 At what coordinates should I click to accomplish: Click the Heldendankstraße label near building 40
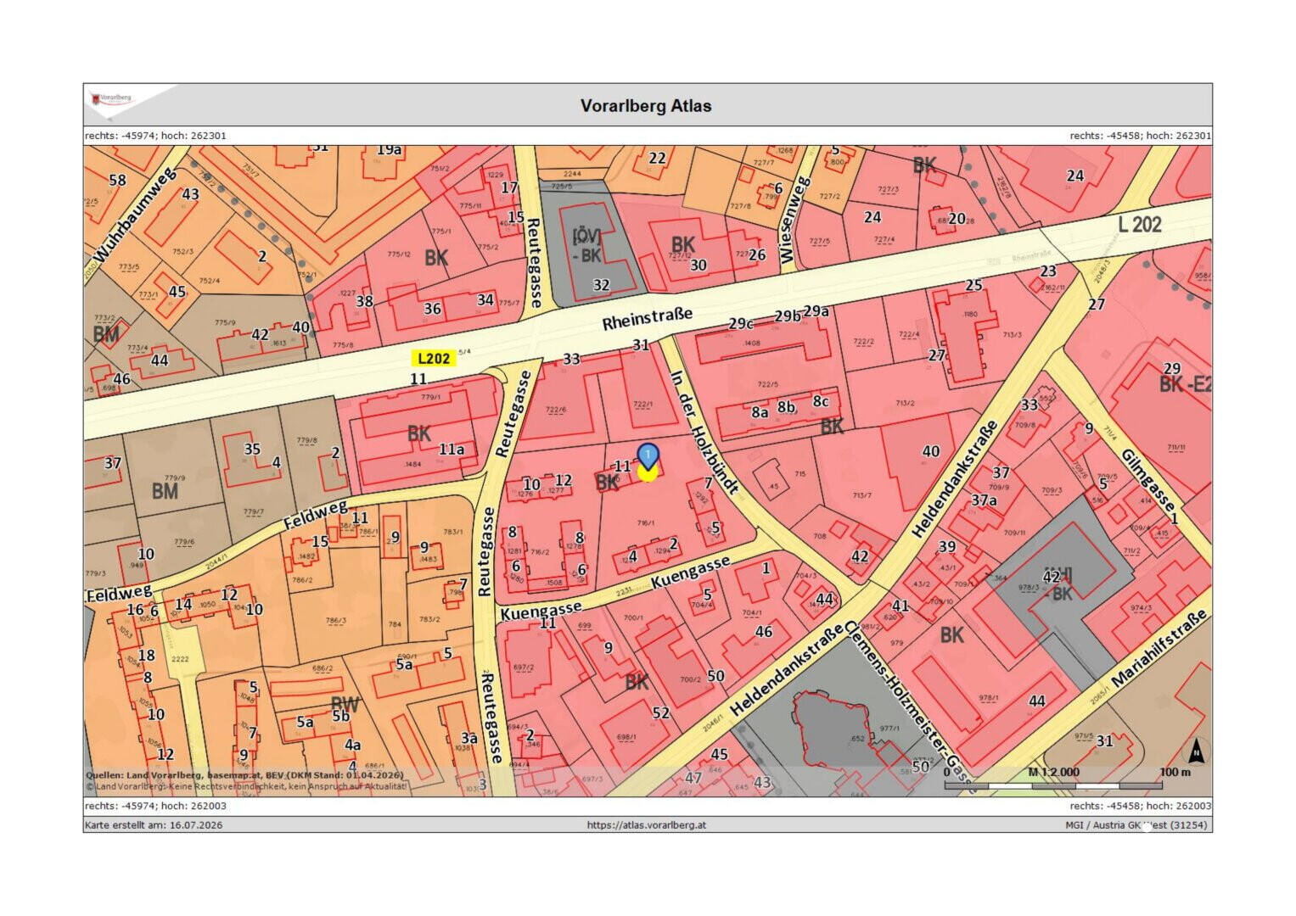click(x=955, y=479)
